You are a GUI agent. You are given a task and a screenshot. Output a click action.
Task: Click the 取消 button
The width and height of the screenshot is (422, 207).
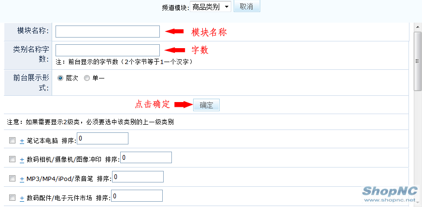coord(247,6)
